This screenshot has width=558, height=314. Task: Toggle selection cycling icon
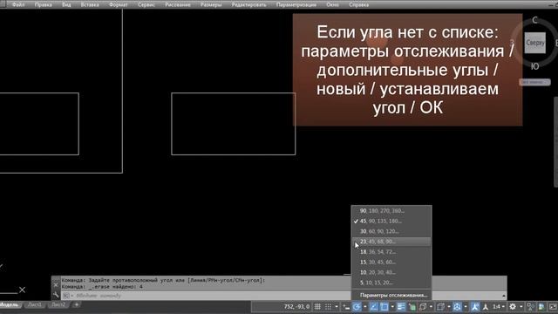tap(423, 306)
